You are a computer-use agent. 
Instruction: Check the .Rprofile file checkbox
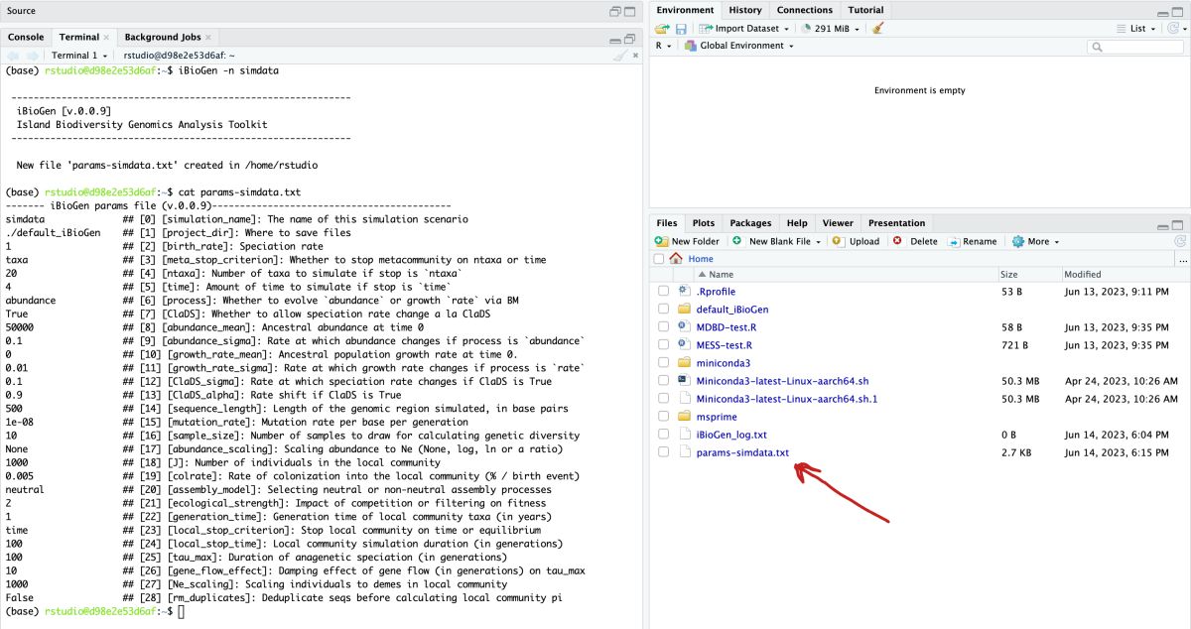click(x=663, y=291)
